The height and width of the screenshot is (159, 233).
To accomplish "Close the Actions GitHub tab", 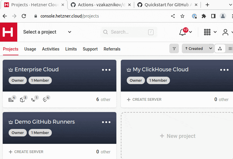I will click(x=129, y=5).
